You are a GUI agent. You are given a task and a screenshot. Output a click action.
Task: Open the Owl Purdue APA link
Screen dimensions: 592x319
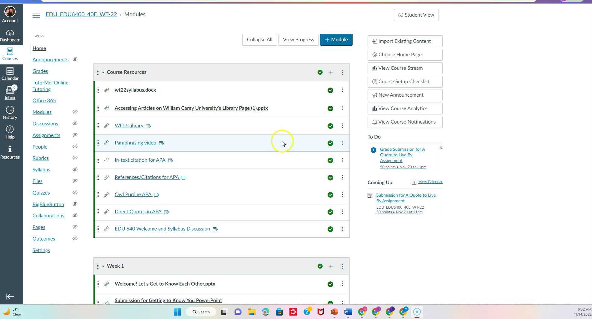point(133,195)
